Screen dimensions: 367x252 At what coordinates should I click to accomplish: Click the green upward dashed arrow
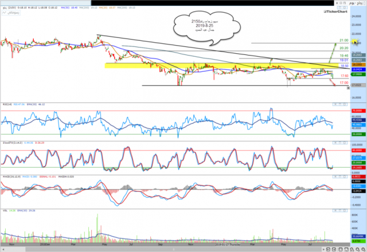click(x=333, y=53)
